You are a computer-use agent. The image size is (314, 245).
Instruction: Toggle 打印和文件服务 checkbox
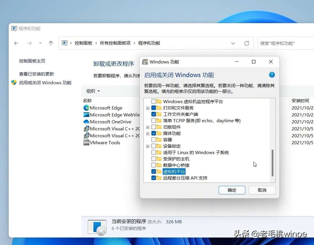(x=154, y=108)
